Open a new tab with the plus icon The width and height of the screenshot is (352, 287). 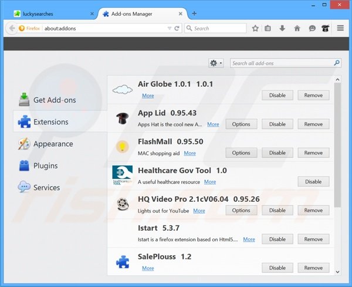(x=194, y=13)
